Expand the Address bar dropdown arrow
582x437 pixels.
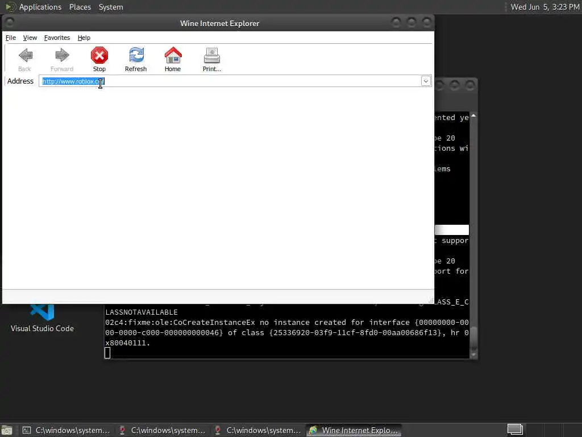(426, 81)
